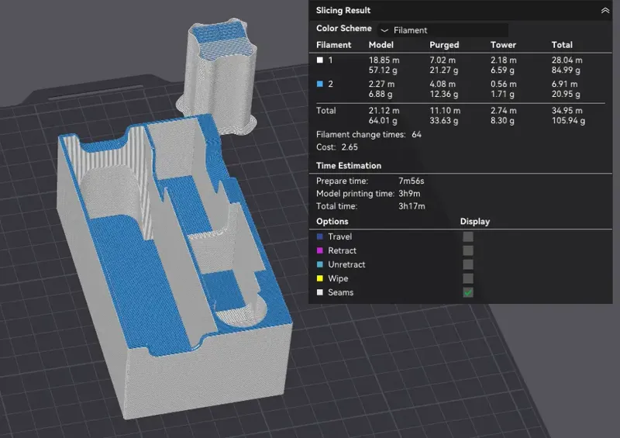Click the cyan Unretract color swatch

point(320,264)
